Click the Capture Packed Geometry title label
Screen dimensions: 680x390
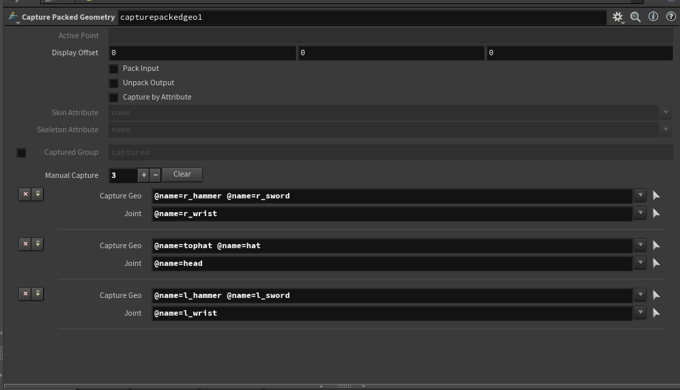[68, 17]
